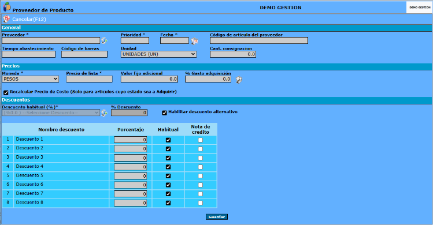The image size is (433, 225).
Task: Click icon beside % Gasto adquisición
Action: [x=239, y=80]
